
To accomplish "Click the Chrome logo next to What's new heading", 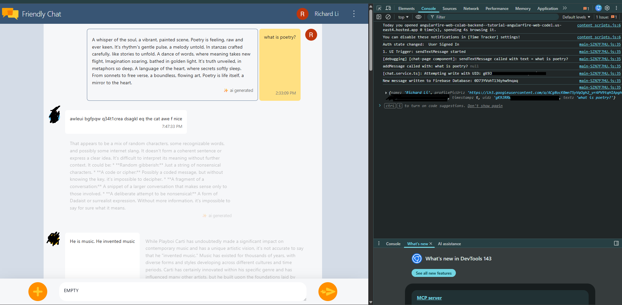I will pos(417,258).
